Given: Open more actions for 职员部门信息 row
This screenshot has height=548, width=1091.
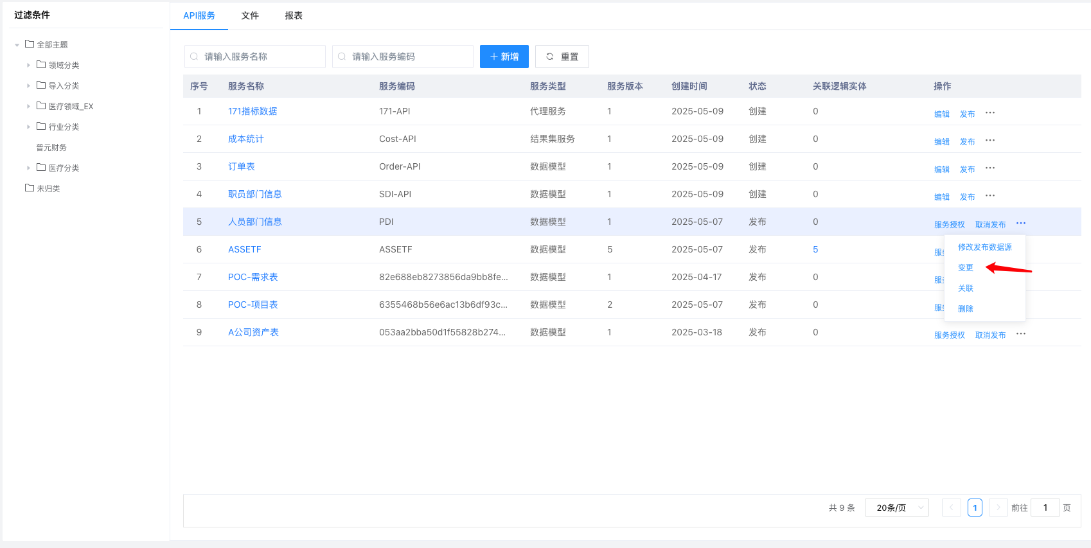Looking at the screenshot, I should click(989, 196).
